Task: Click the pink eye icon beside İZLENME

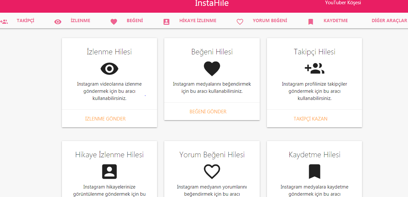Action: click(x=58, y=22)
